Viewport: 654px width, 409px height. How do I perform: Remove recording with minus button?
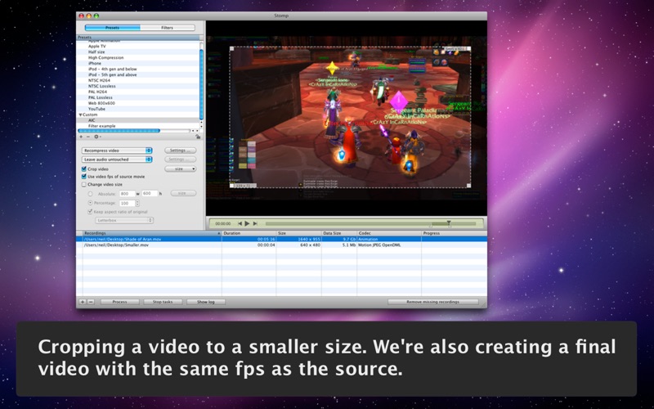point(91,302)
